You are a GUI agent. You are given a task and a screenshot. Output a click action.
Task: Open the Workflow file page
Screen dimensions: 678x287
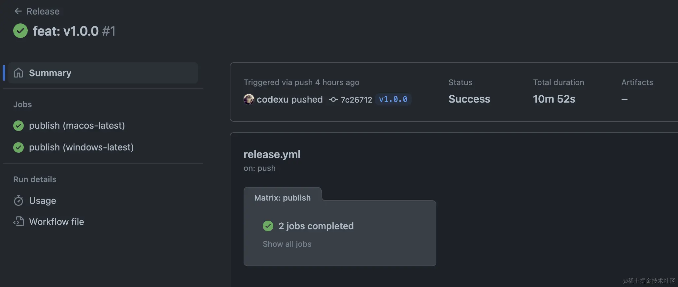(56, 222)
